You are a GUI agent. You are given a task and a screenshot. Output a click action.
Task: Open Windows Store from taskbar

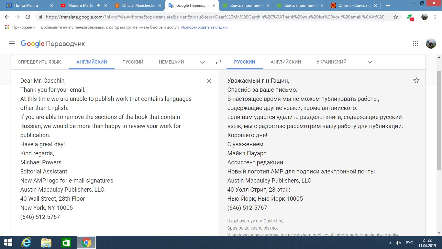coord(66,243)
